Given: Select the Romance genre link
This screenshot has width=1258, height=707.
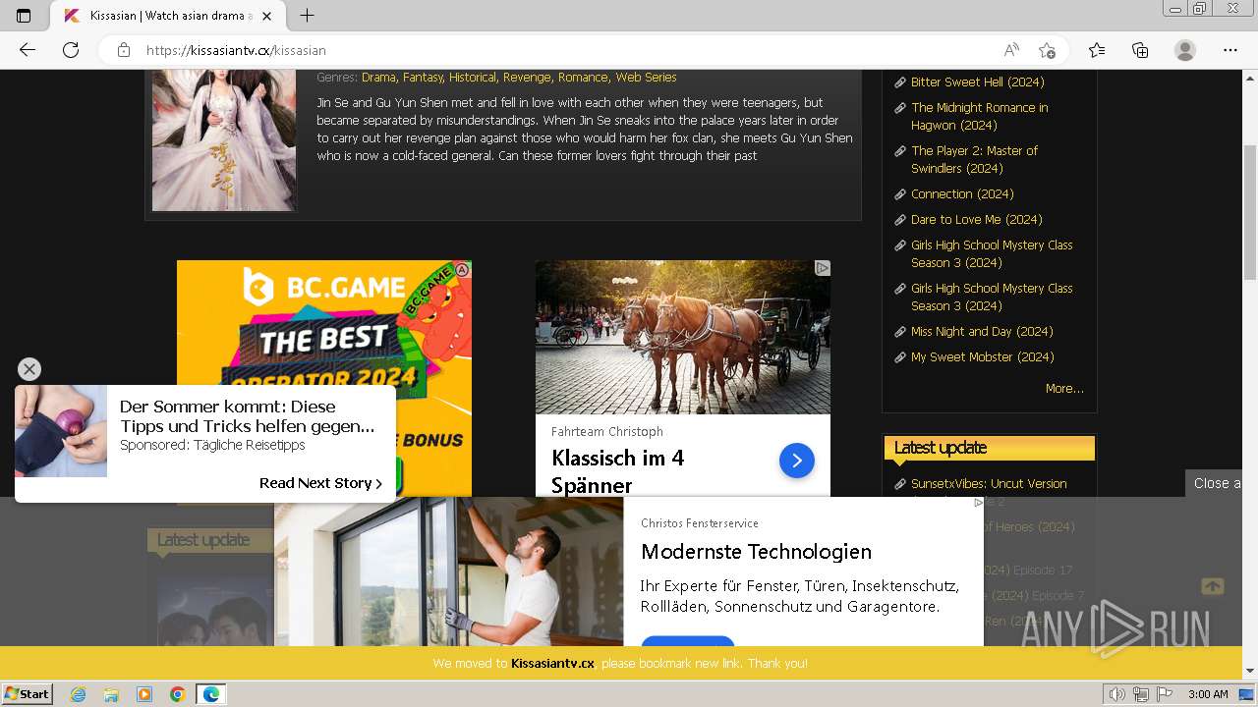Looking at the screenshot, I should [583, 77].
